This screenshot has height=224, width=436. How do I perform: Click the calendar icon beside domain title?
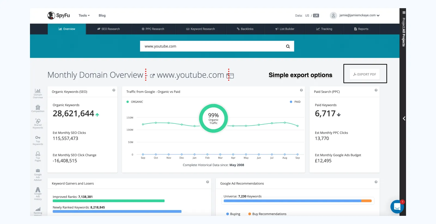[x=230, y=75]
